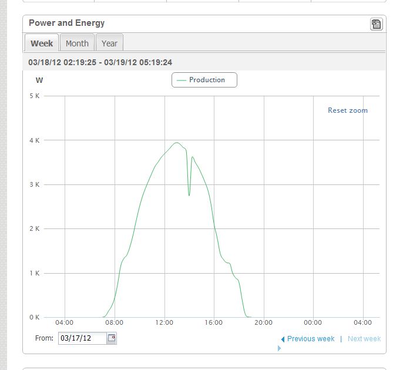Click Reset zoom on the chart
393x370 pixels.
[348, 110]
